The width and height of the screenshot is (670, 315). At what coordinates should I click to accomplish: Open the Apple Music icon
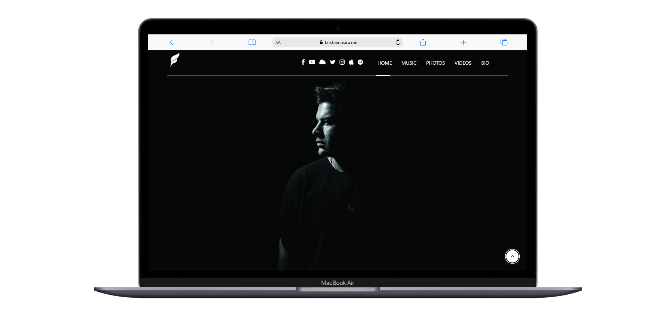point(351,62)
